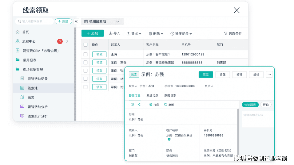Click the green 领取 button in the detail panel

pos(206,75)
